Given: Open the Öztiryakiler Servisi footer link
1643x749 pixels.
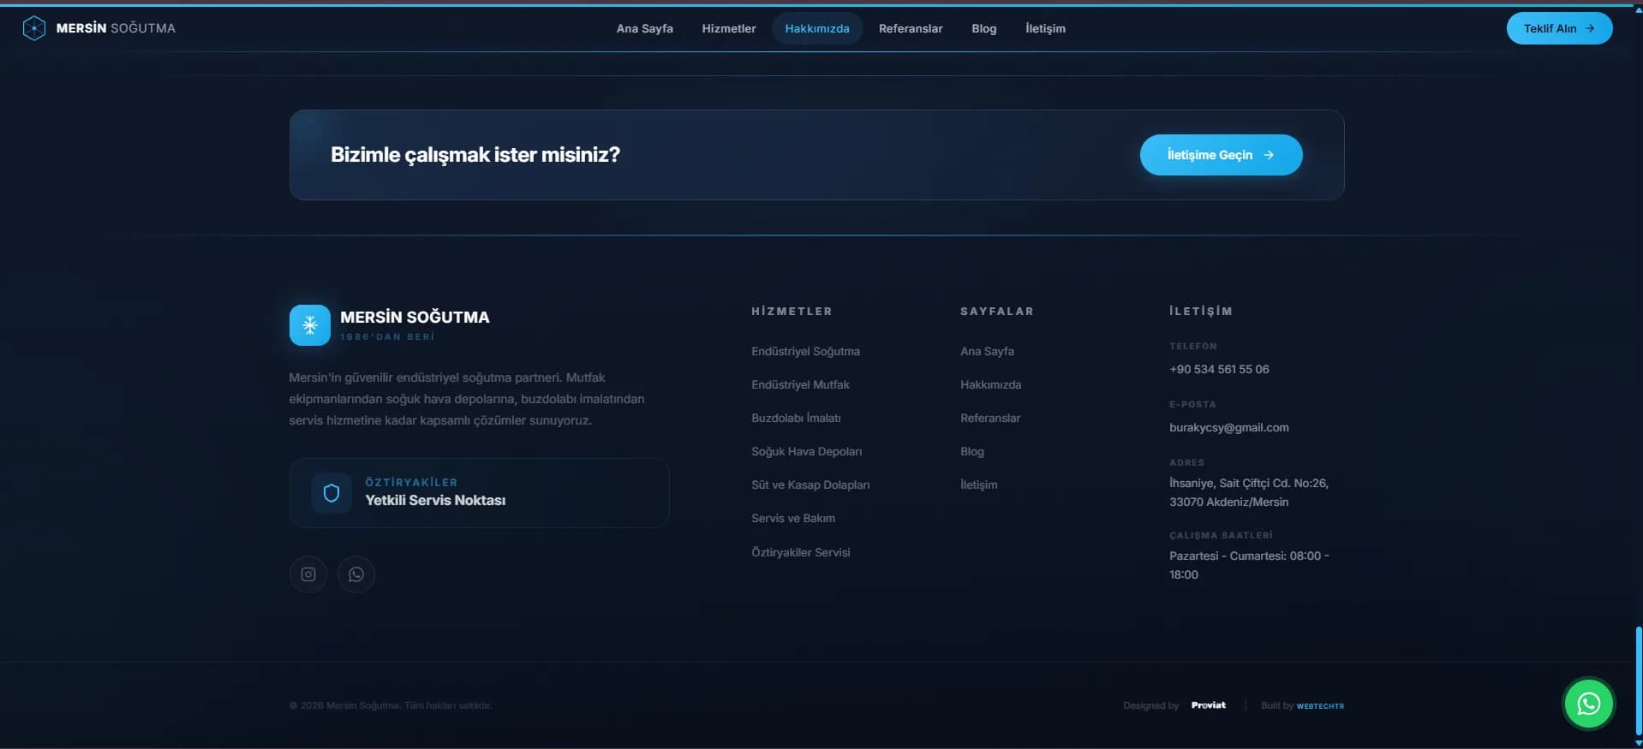Looking at the screenshot, I should click(x=801, y=552).
